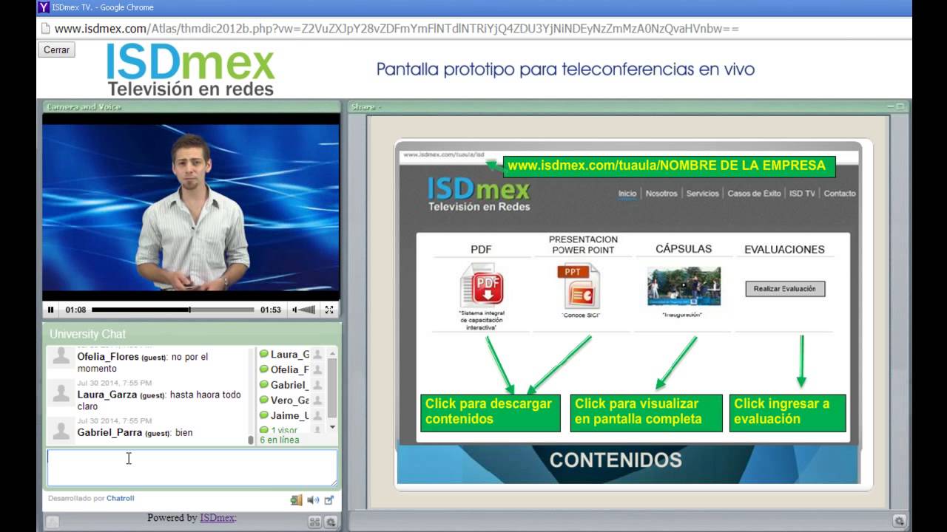Click the scroll-down arrow of user list
The height and width of the screenshot is (532, 947).
pyautogui.click(x=332, y=427)
